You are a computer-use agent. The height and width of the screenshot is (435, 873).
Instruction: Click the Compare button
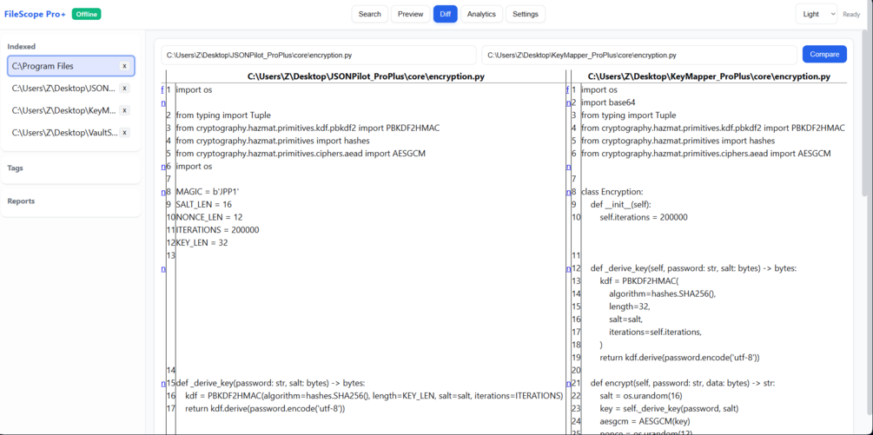tap(824, 54)
